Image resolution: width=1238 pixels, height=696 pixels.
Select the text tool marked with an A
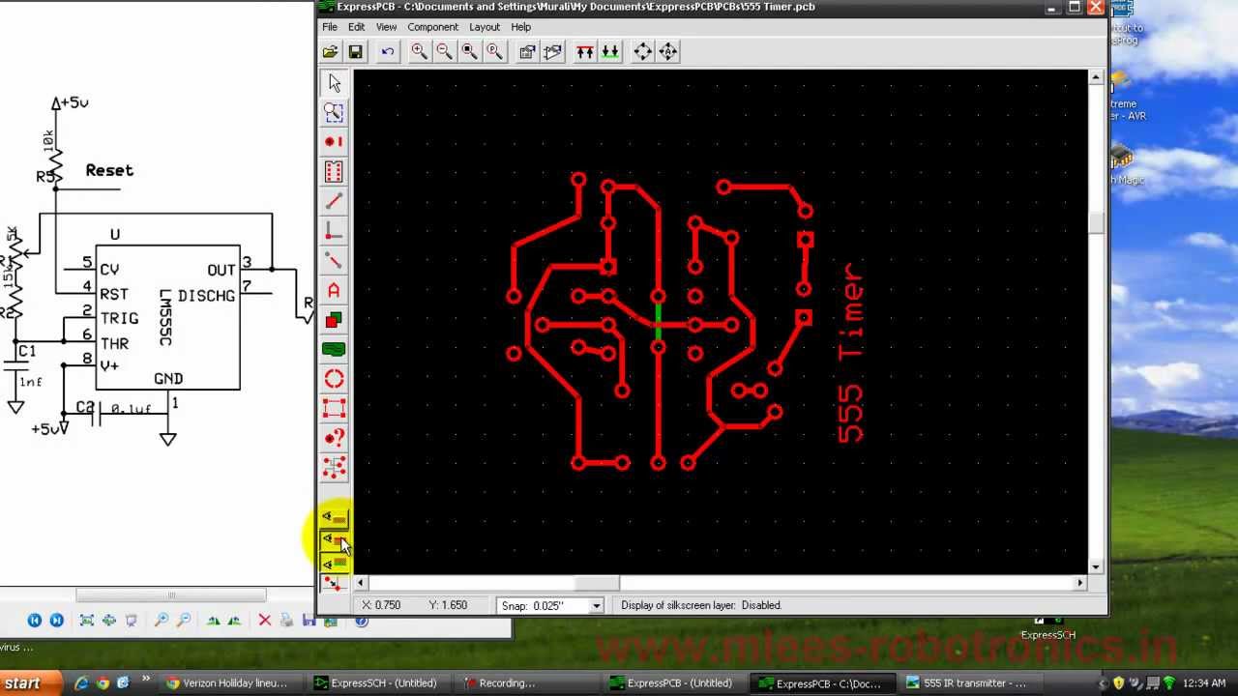point(334,289)
